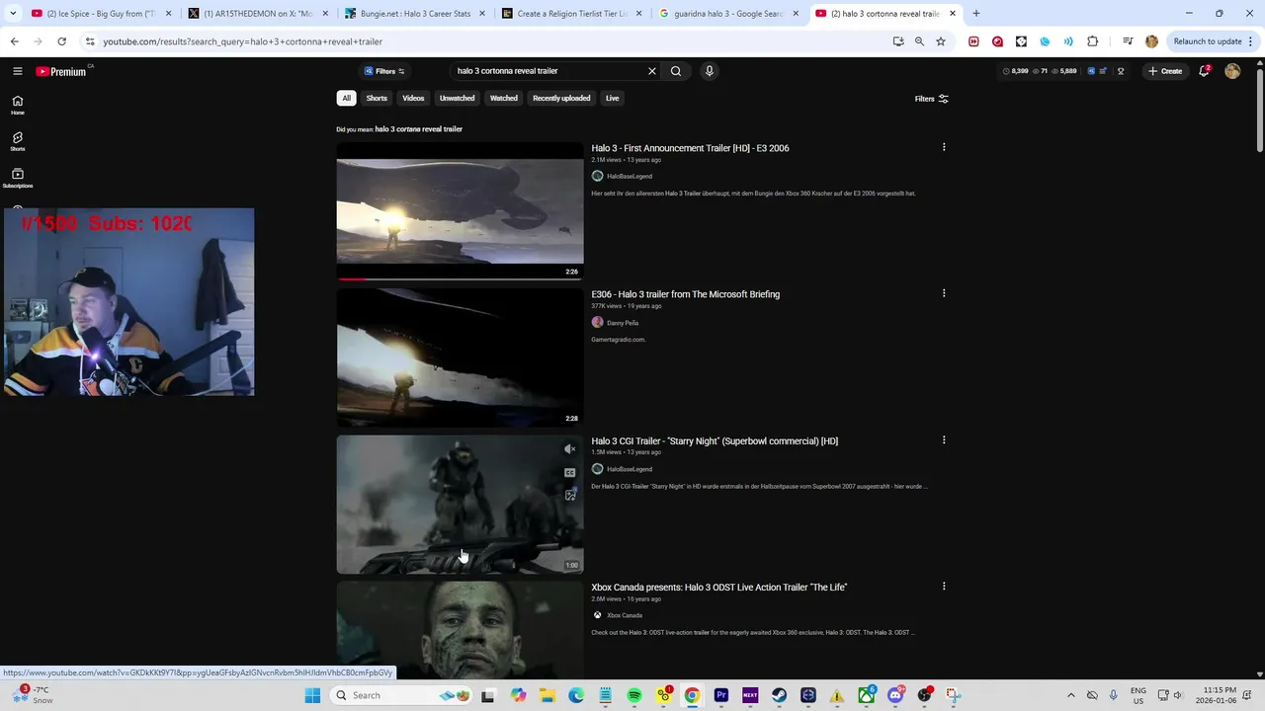The width and height of the screenshot is (1265, 711).
Task: Open the options menu for First Announcement Trailer
Action: click(x=944, y=147)
